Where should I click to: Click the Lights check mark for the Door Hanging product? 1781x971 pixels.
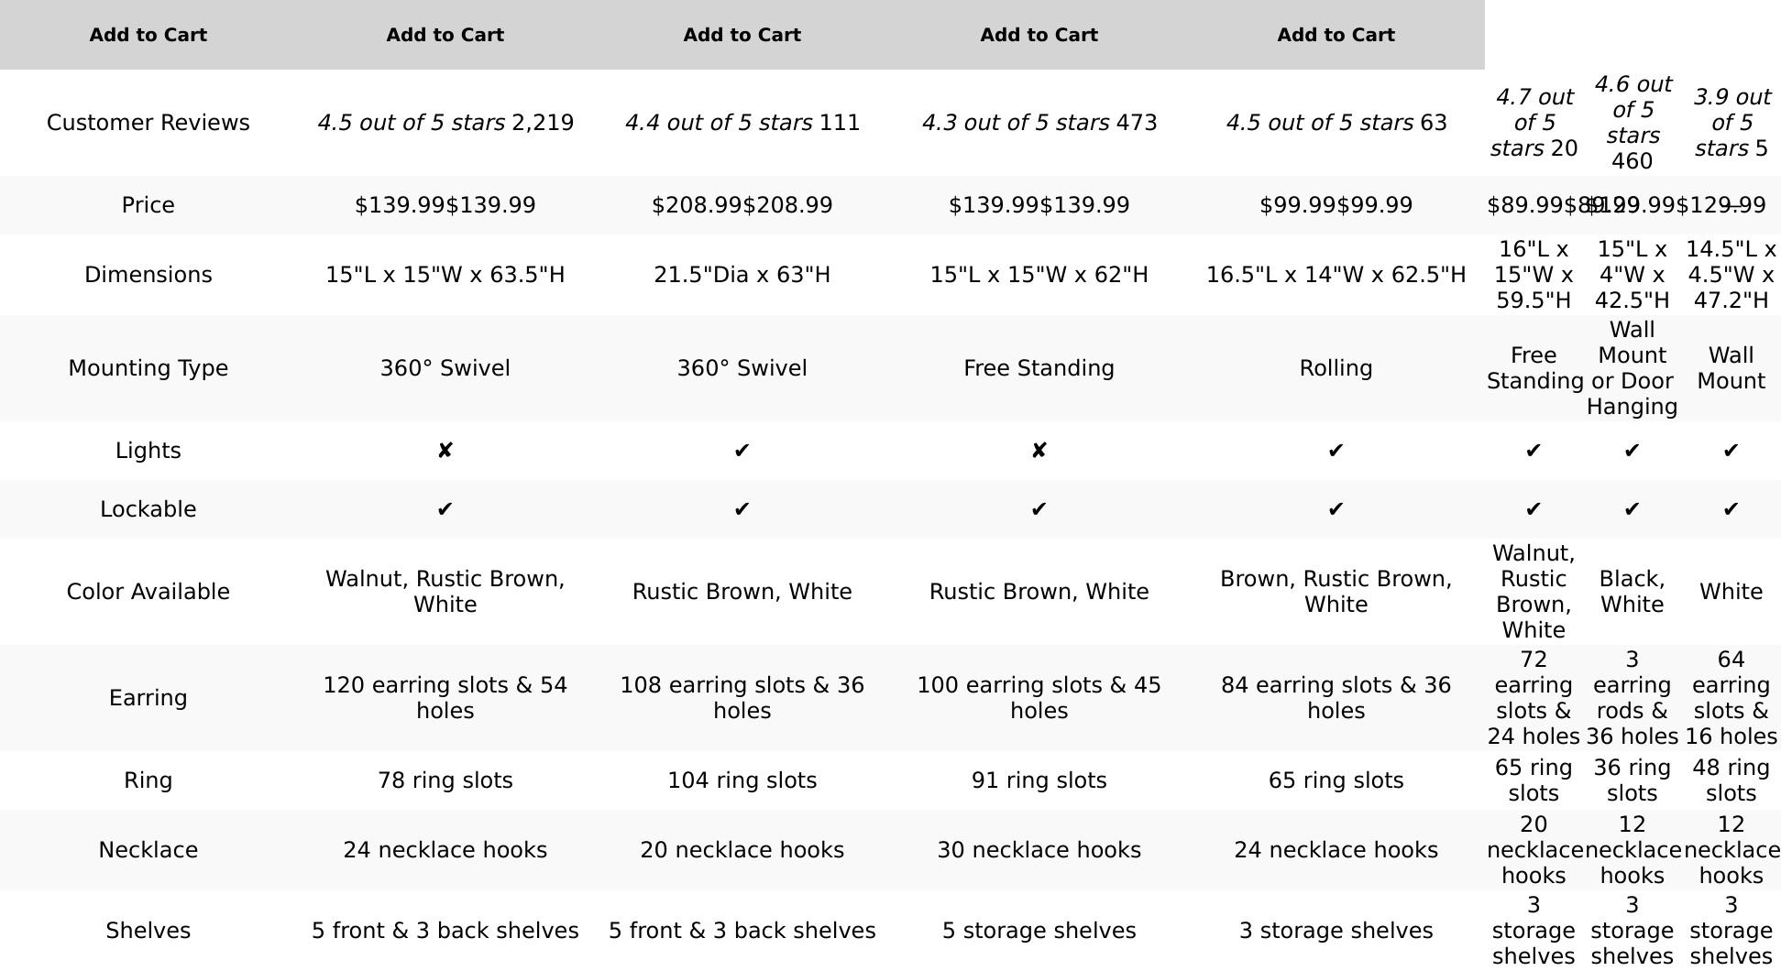[1632, 451]
